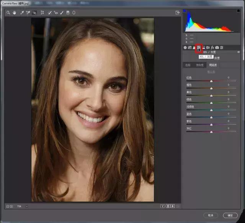Open the Effects (fx) panel
Screen dimensions: 245x223
[212, 48]
